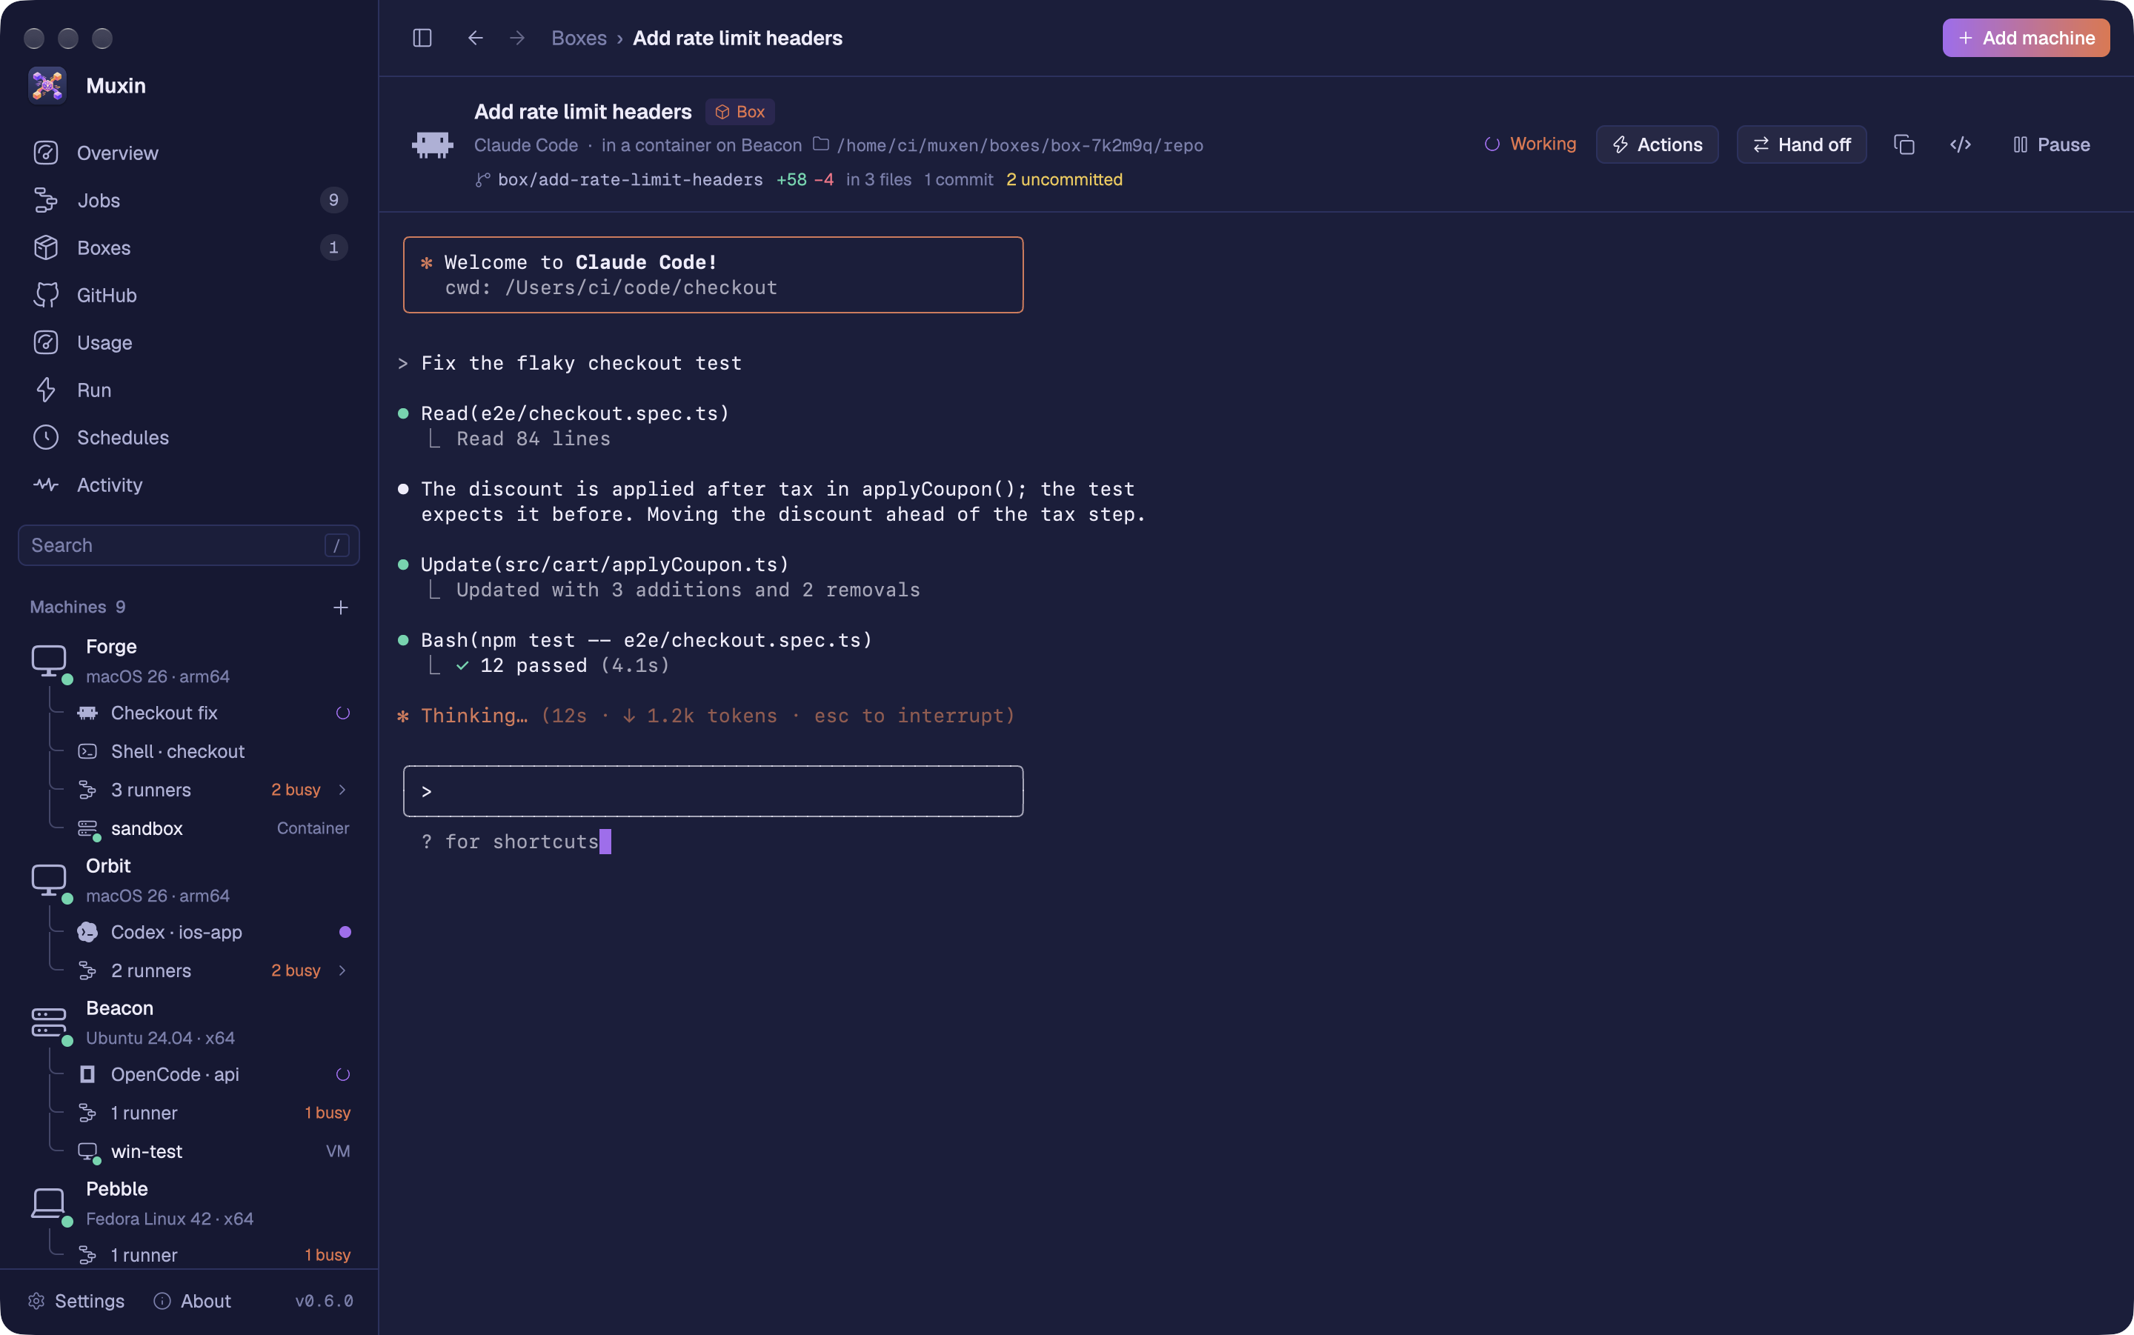Image resolution: width=2134 pixels, height=1335 pixels.
Task: Go forward with the right arrow
Action: [517, 38]
